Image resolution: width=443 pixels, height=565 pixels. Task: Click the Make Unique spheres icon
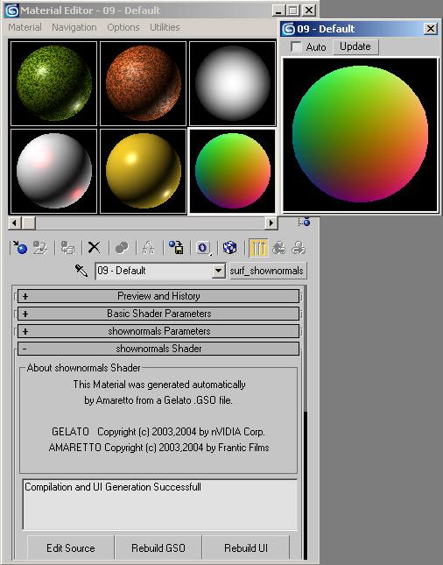click(x=122, y=248)
